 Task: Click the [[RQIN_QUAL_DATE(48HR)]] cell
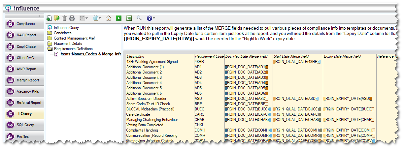[297, 62]
